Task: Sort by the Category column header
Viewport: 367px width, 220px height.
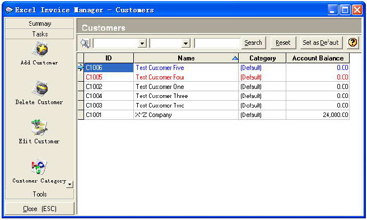Action: point(262,58)
